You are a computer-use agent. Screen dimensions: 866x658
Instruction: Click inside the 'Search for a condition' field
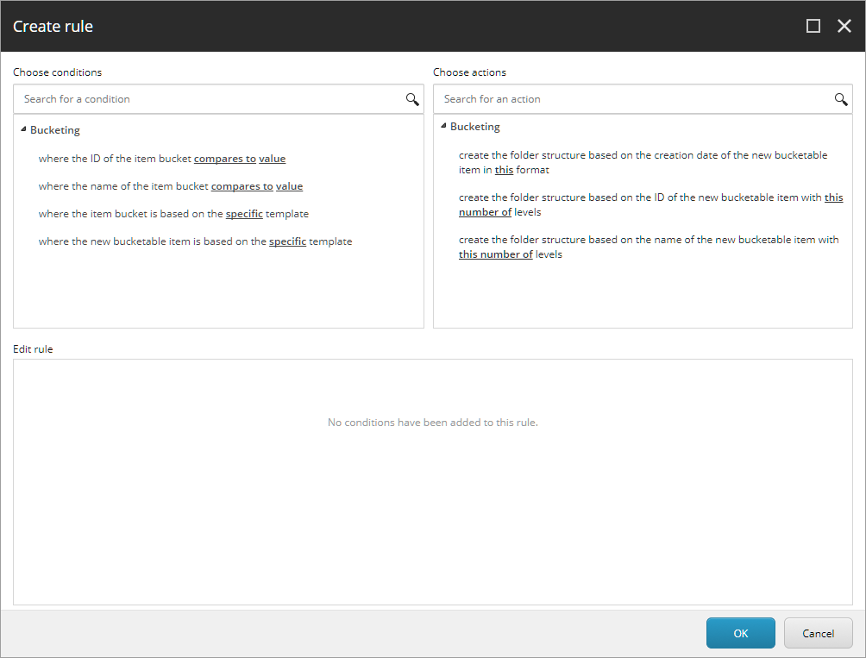coord(173,98)
